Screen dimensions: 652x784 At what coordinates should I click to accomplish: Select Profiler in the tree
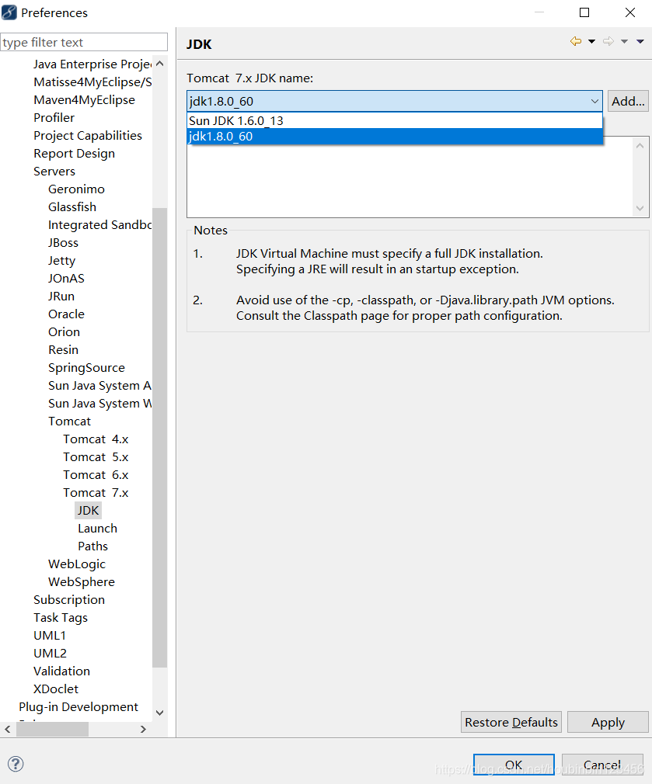[x=54, y=117]
